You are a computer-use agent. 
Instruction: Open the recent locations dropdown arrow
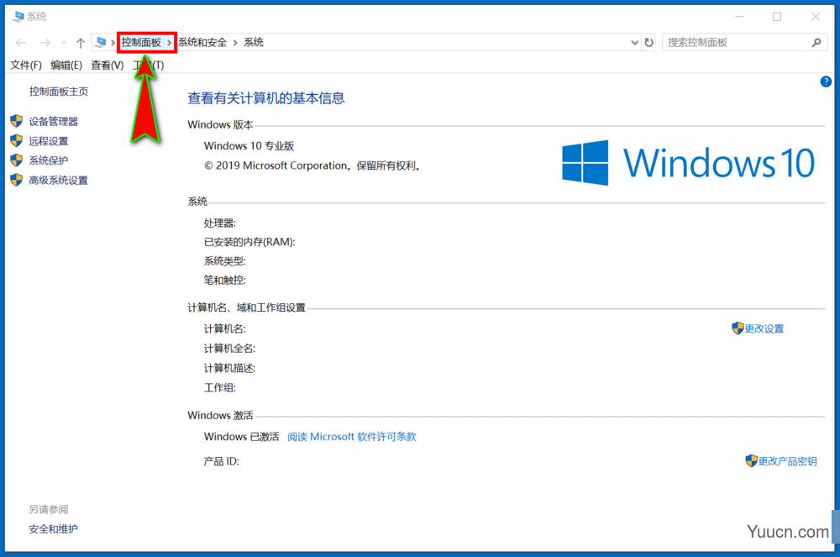(64, 43)
